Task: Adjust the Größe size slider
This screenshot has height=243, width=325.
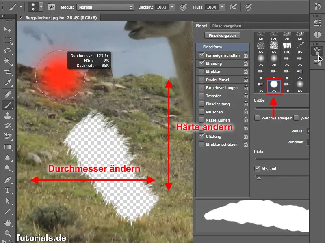Action: coord(282,108)
